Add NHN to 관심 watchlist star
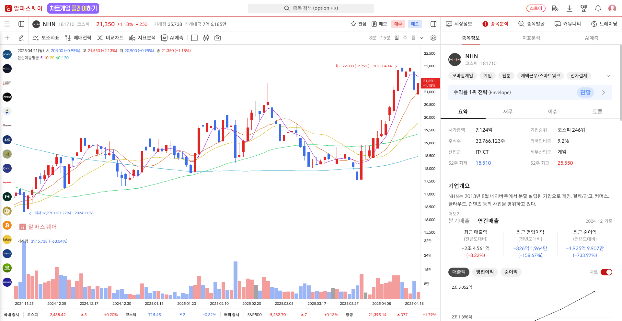This screenshot has width=622, height=321. 358,24
